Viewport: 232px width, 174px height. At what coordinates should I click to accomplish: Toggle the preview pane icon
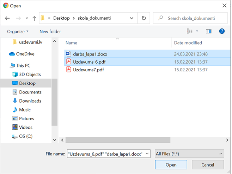pyautogui.click(x=208, y=31)
